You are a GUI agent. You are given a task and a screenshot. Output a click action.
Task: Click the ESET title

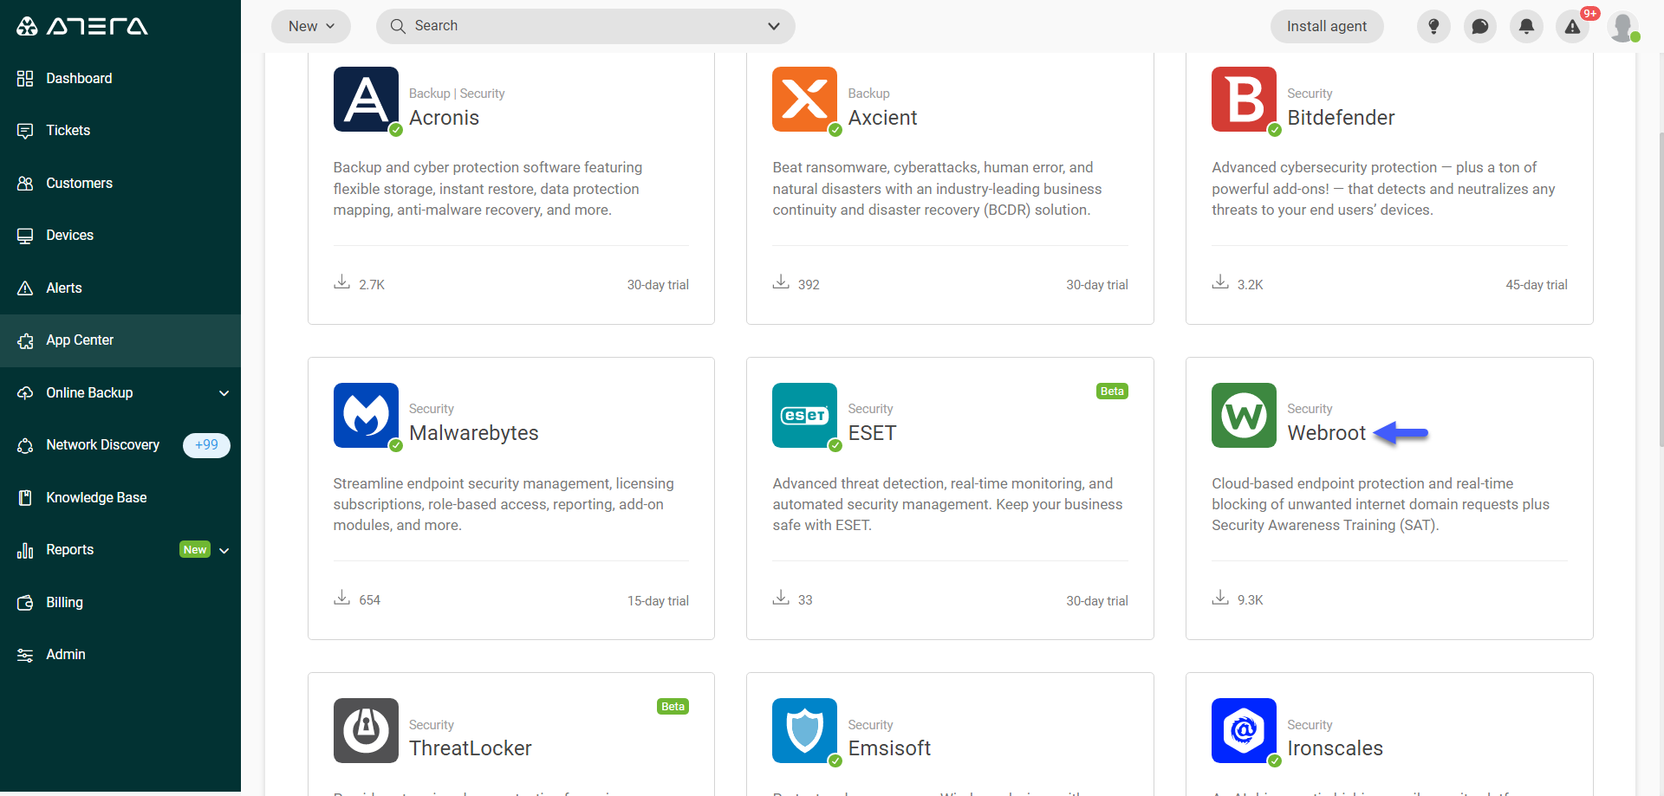tap(872, 433)
